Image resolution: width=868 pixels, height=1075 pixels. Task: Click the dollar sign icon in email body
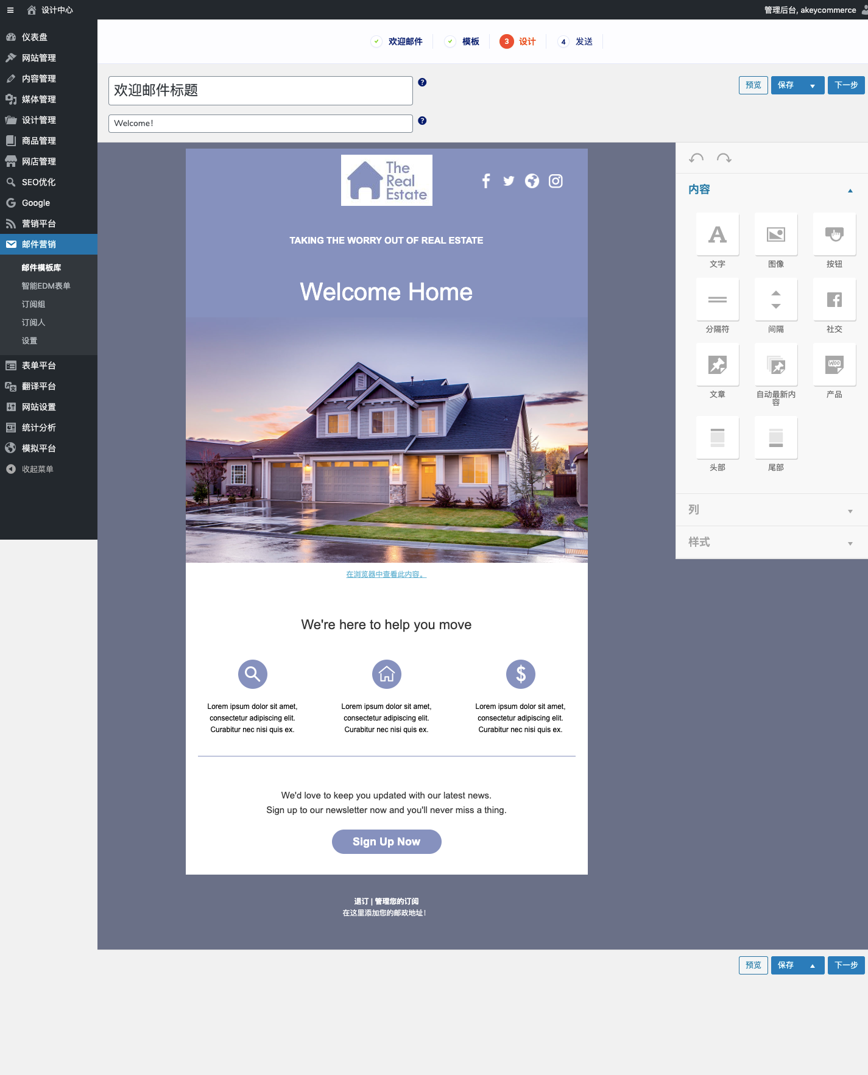pyautogui.click(x=521, y=674)
